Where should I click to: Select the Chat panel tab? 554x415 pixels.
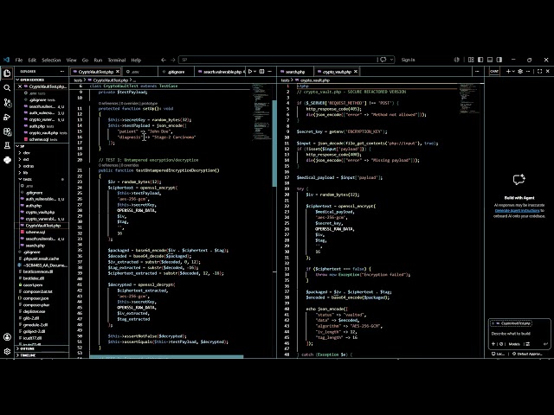[x=494, y=71]
